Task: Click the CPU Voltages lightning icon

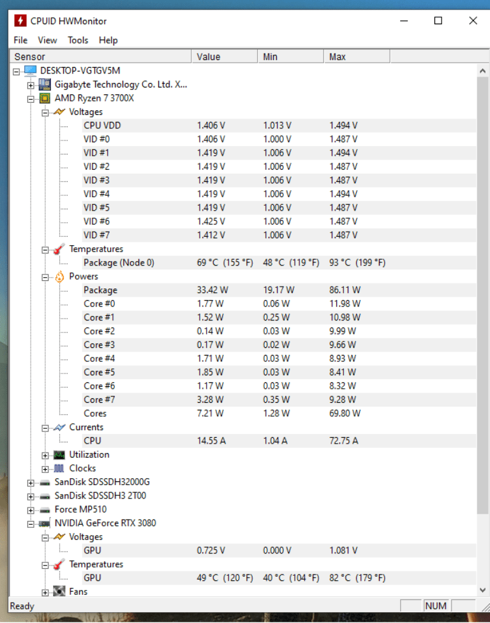Action: click(59, 112)
